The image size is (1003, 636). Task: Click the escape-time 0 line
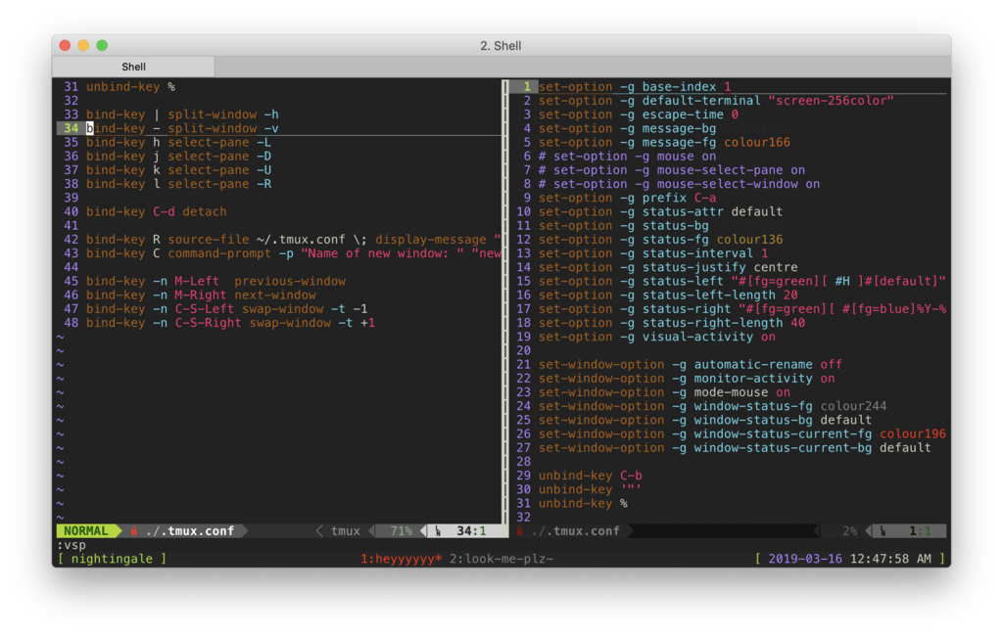pos(639,114)
